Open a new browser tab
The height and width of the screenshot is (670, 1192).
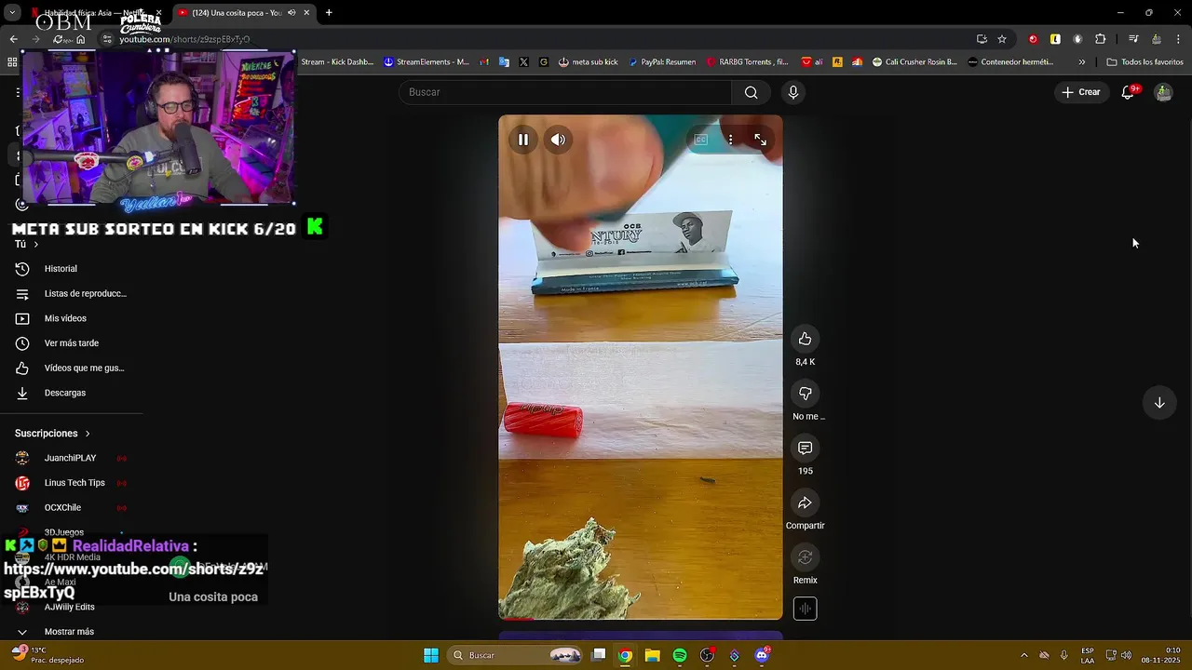[329, 13]
